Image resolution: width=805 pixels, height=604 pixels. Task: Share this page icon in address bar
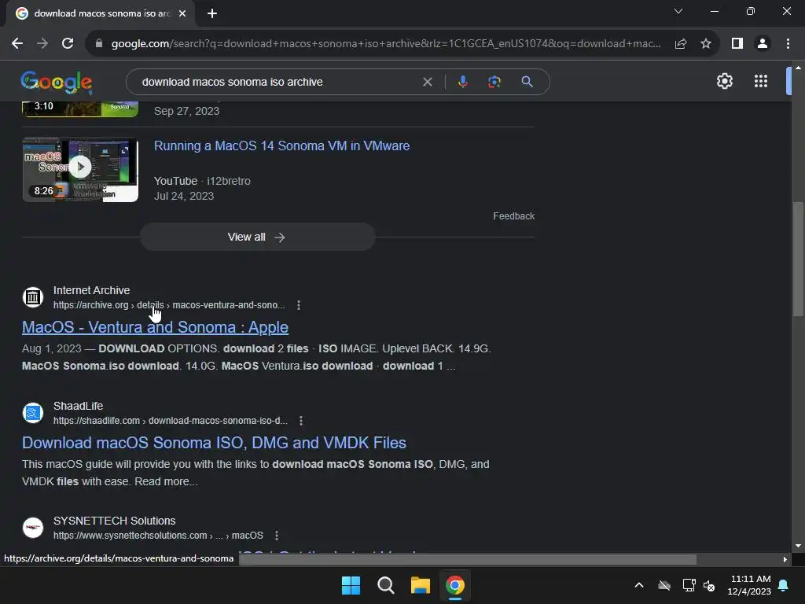pos(681,44)
